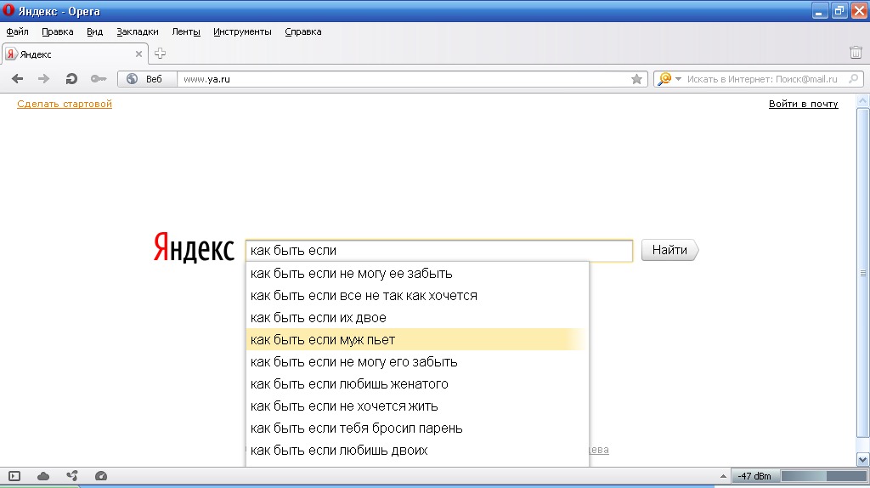This screenshot has height=488, width=870.
Task: Open the Opera Link sync icon
Action: coord(72,476)
